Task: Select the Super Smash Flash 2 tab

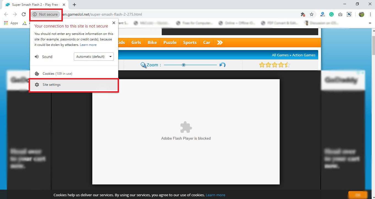Action: pos(35,5)
